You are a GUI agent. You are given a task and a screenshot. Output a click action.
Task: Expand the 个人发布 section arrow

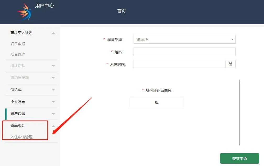tap(53, 102)
